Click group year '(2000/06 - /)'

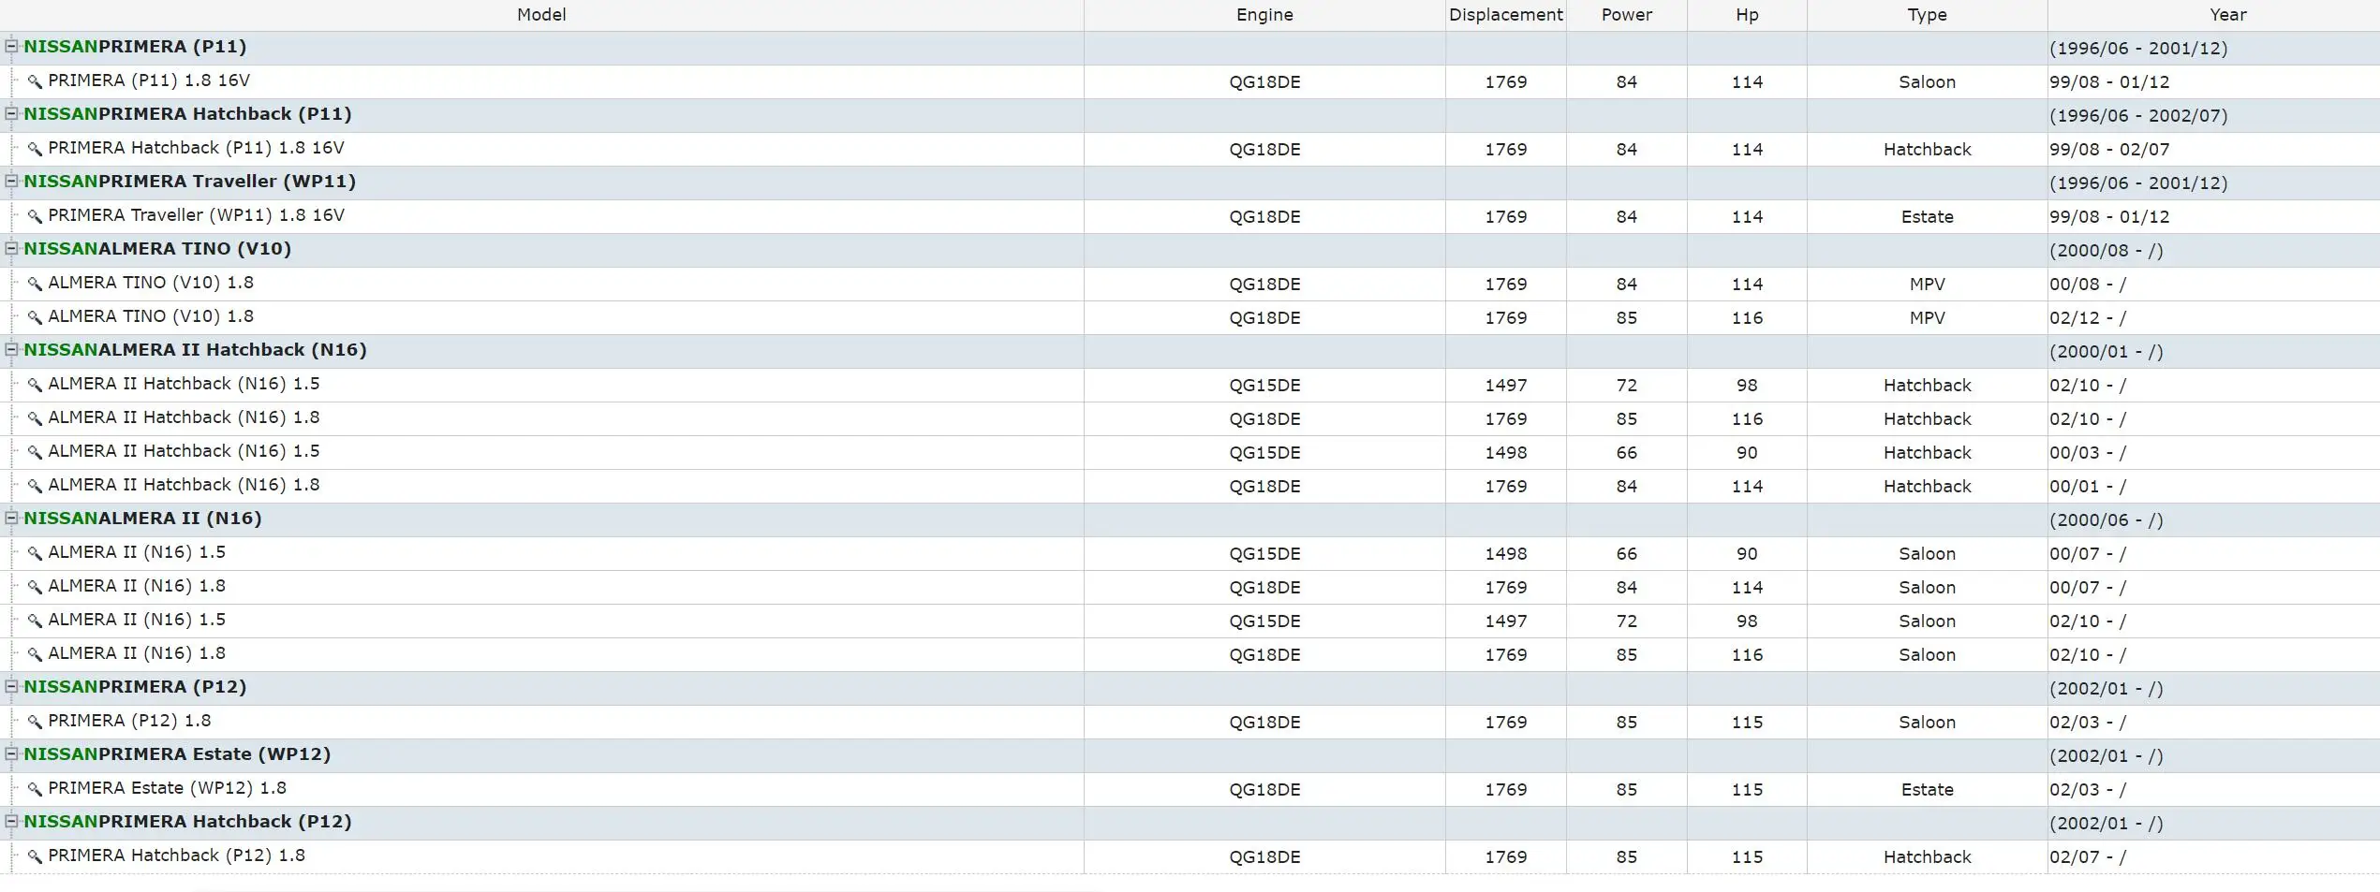point(2107,520)
